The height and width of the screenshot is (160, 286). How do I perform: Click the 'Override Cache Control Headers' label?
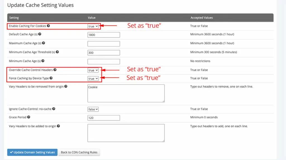pyautogui.click(x=31, y=70)
